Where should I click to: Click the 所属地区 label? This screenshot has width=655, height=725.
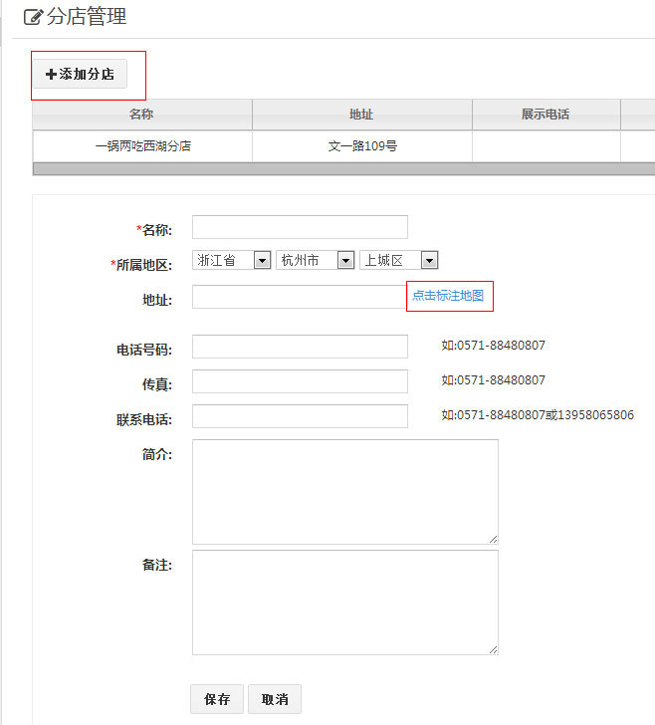[x=141, y=265]
